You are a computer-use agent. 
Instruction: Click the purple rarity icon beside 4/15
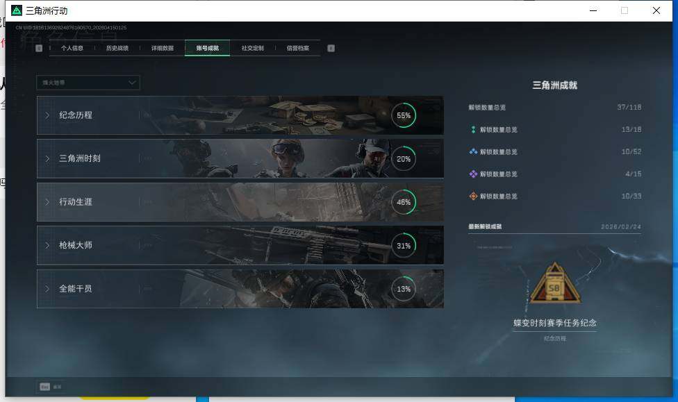[x=473, y=174]
